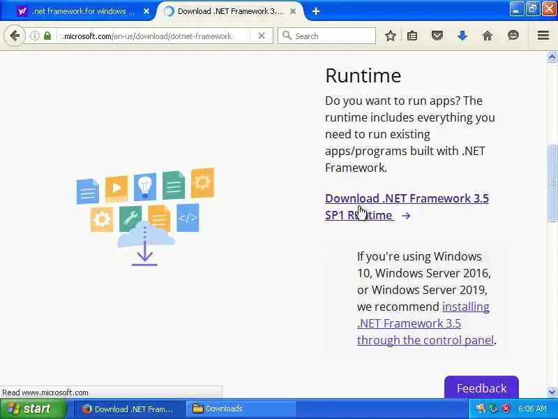Click the red shield security tray icon

click(505, 409)
